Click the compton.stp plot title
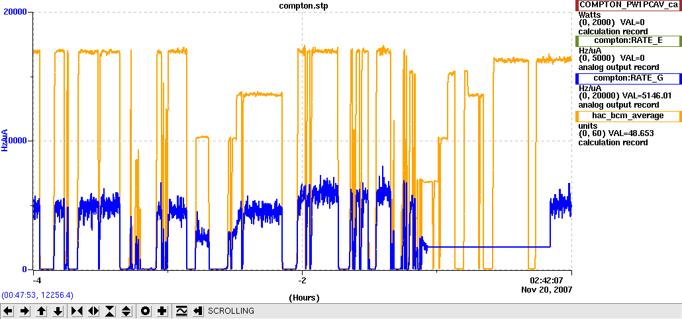 pyautogui.click(x=303, y=6)
